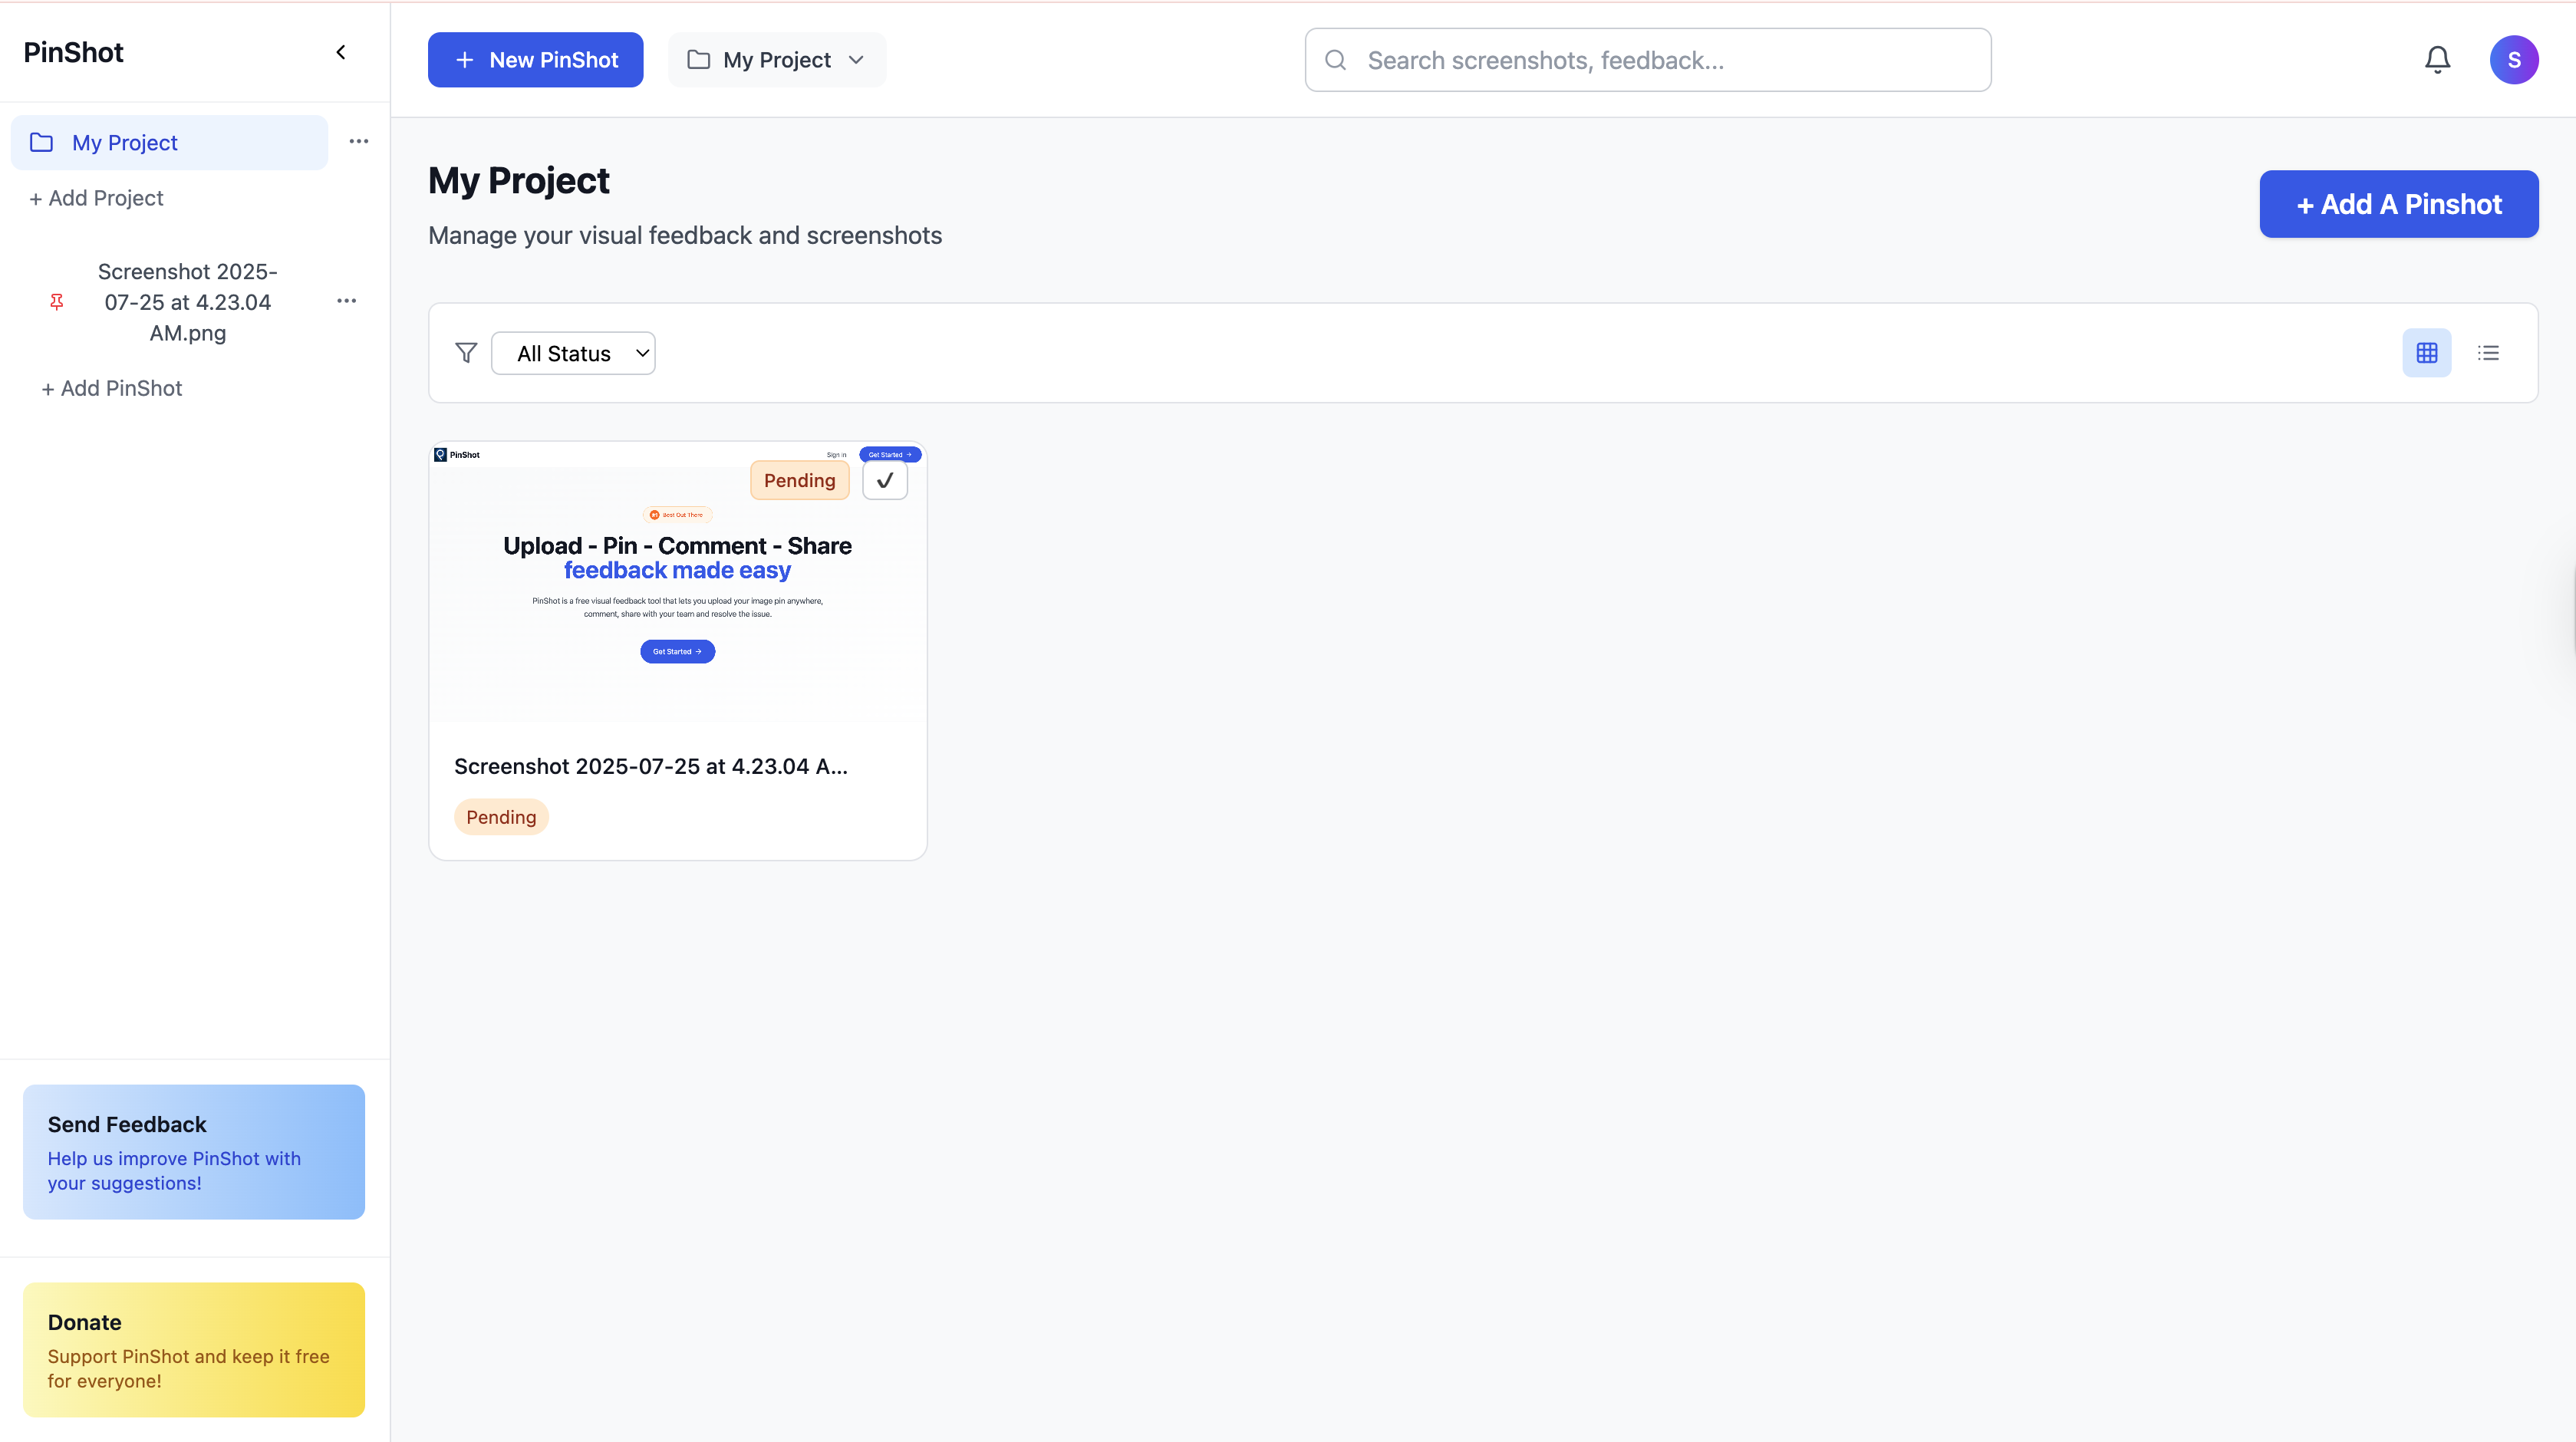Click the Add PinShot sidebar link

click(112, 388)
